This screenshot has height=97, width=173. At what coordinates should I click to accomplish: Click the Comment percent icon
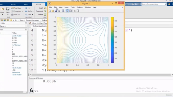(x=45, y=11)
